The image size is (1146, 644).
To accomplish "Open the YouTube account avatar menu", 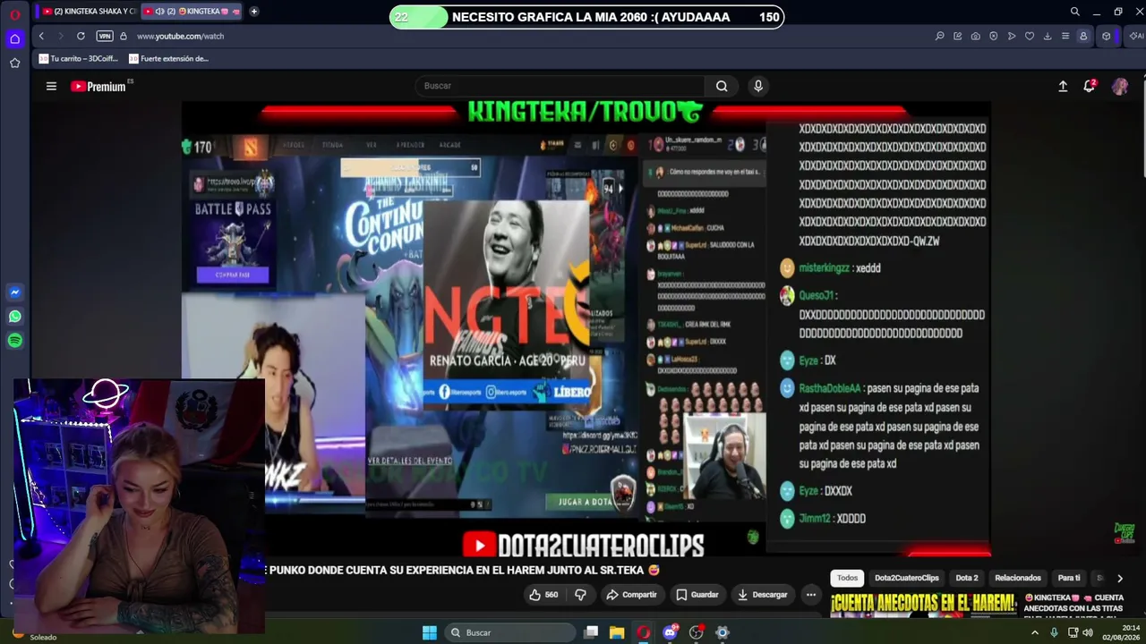I will pos(1120,86).
